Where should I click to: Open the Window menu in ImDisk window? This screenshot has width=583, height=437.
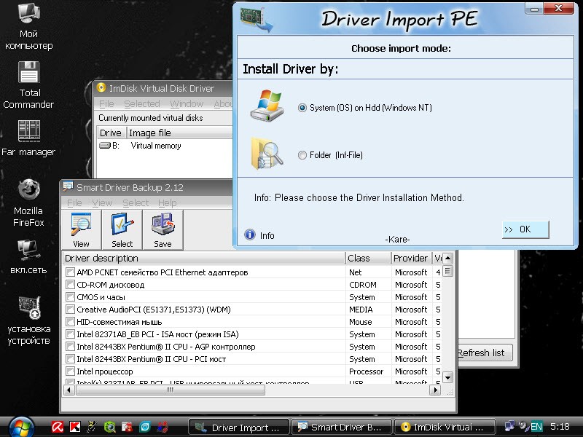pyautogui.click(x=187, y=103)
